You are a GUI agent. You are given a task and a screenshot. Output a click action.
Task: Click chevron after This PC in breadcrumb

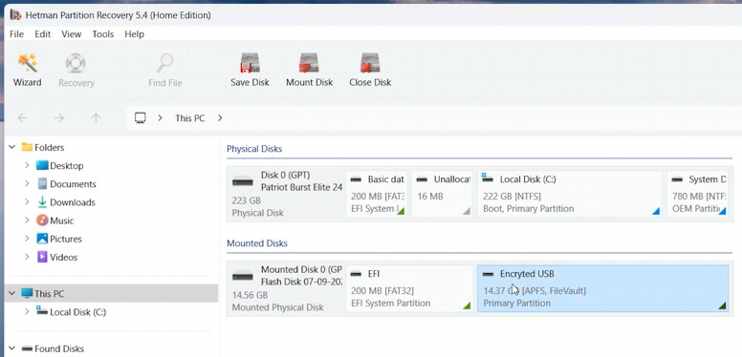coord(220,117)
